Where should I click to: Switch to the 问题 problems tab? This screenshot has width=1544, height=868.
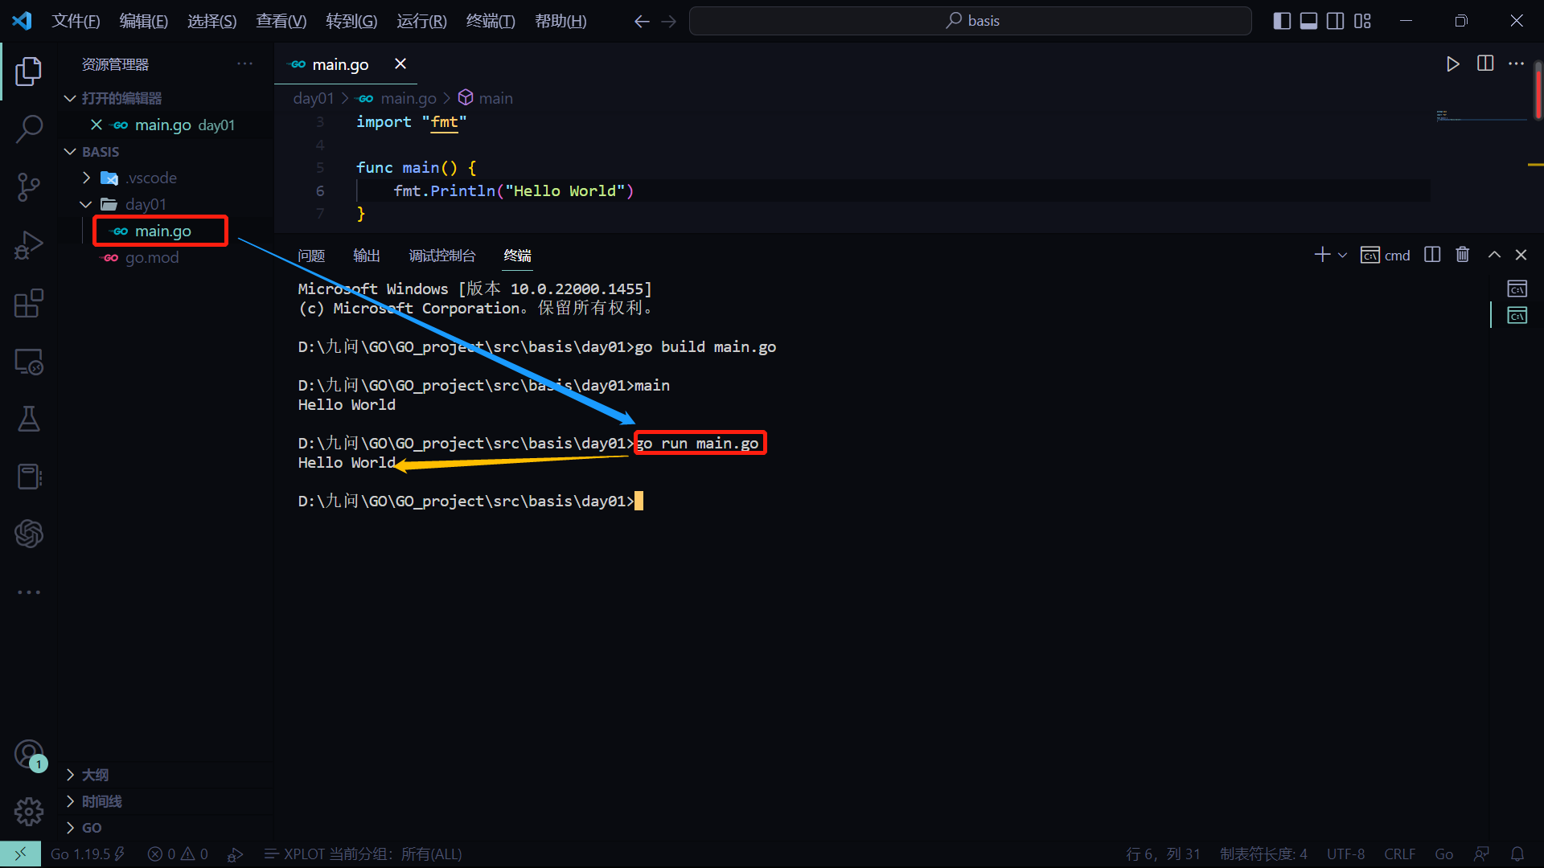tap(311, 256)
